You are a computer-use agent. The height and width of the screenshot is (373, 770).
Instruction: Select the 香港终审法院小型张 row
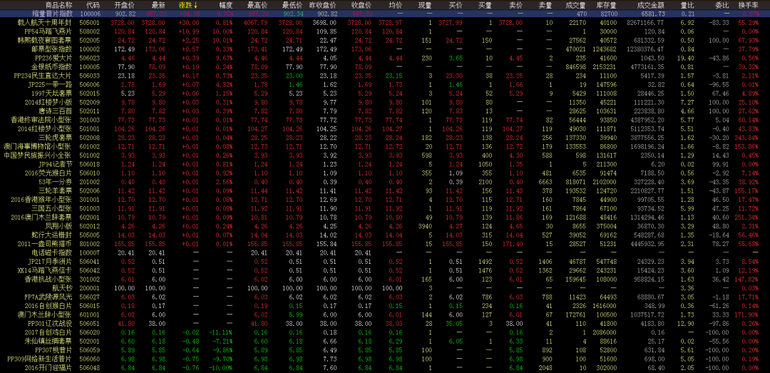click(x=385, y=119)
